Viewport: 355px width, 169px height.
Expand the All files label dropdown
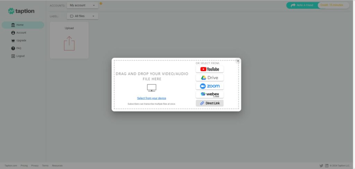83,16
